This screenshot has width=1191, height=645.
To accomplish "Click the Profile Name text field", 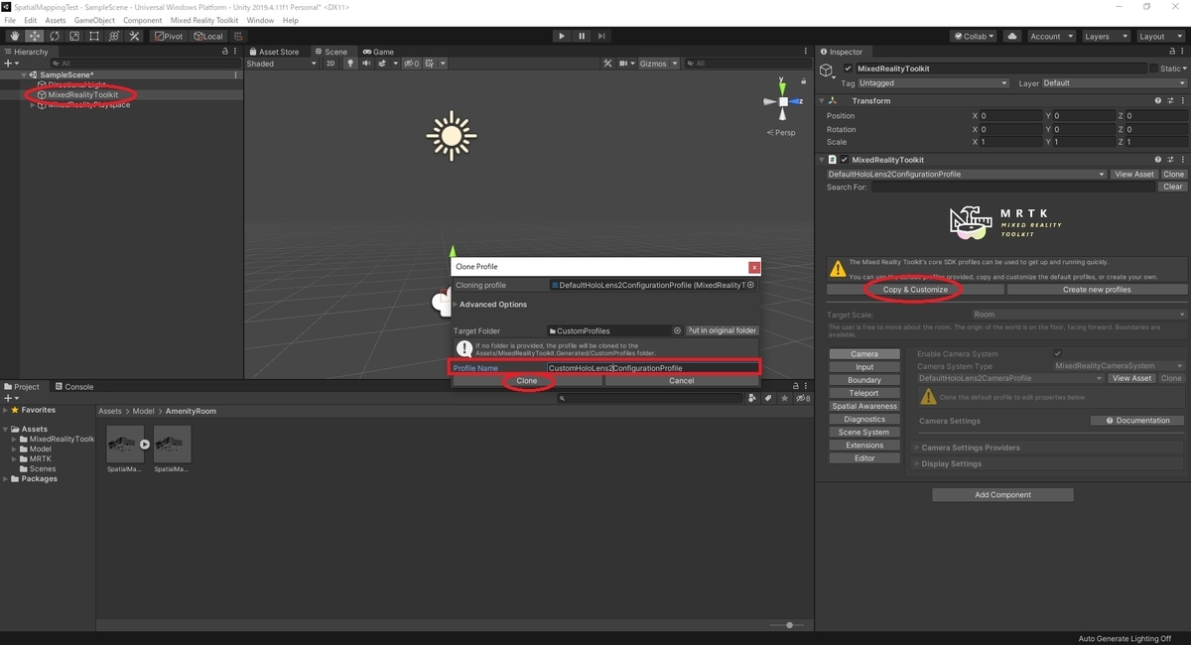I will [653, 368].
